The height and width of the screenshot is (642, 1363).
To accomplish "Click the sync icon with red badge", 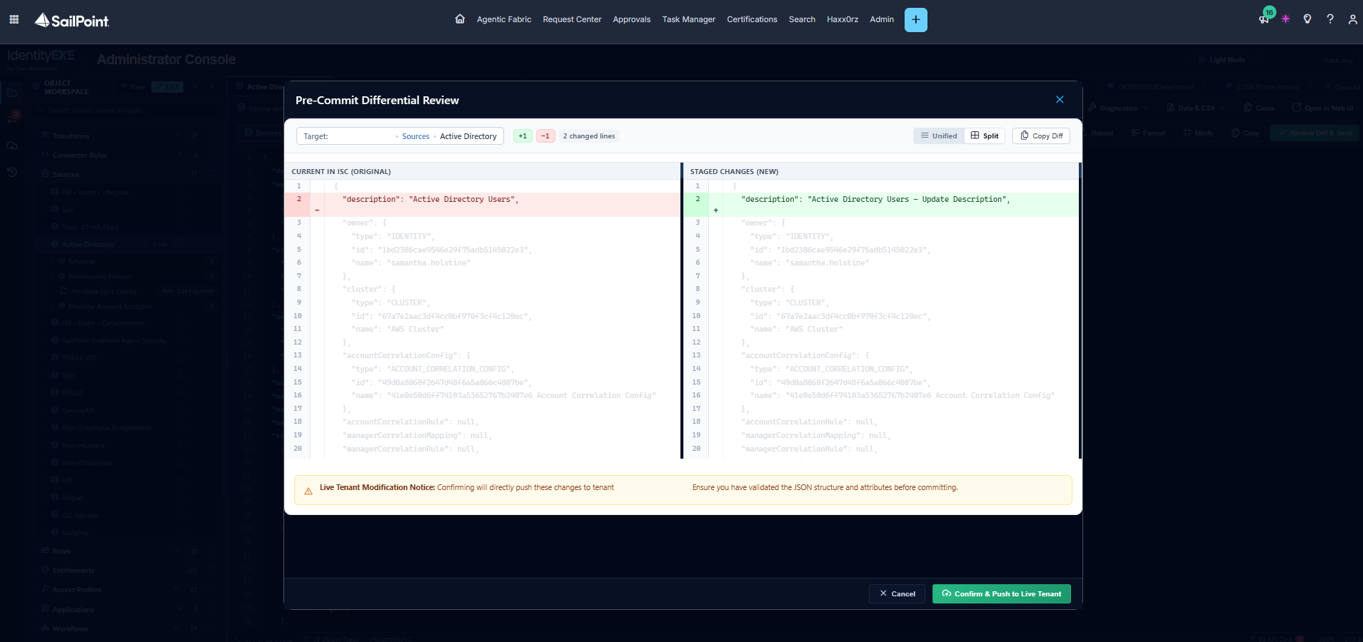I will (x=12, y=118).
